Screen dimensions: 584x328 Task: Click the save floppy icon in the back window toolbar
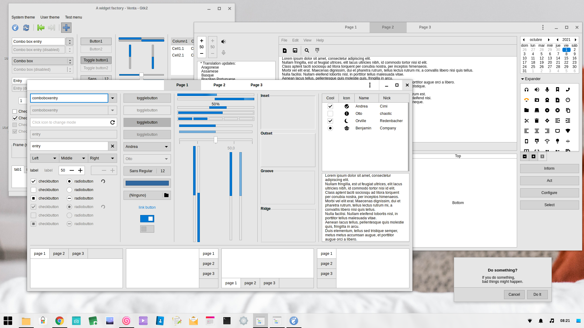coord(295,50)
